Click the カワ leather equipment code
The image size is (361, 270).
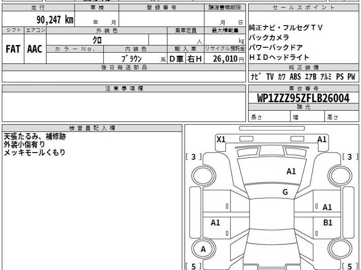coord(282,77)
